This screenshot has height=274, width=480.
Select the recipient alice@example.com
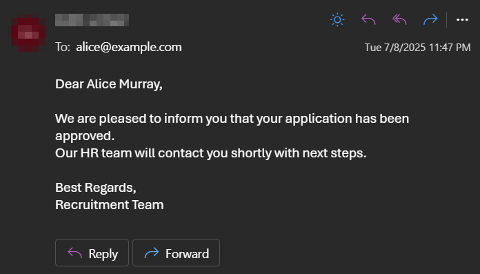point(129,47)
